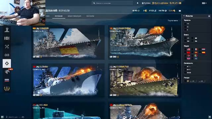This screenshot has width=212, height=119.
Task: Click the magnifier search icon
Action: pos(94,3)
